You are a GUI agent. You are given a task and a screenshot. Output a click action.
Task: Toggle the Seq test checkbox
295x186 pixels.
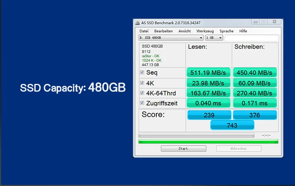[x=142, y=72]
